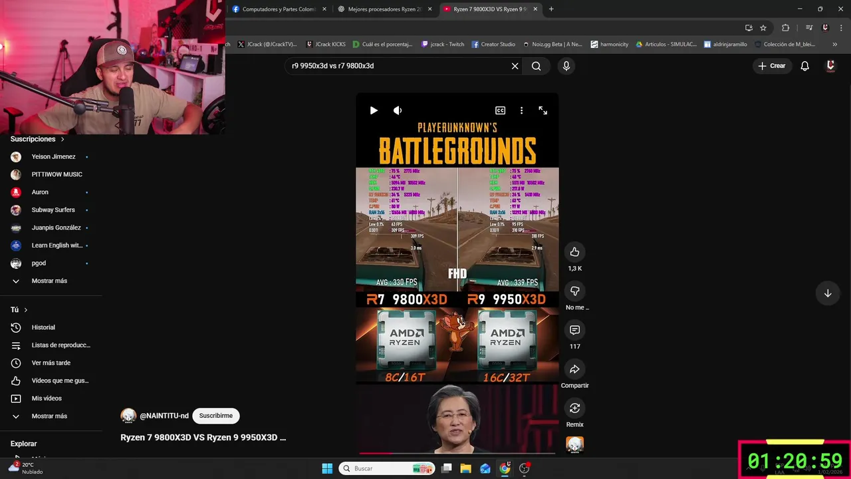
Task: Open JCrack KICKS bookmark
Action: click(x=326, y=45)
